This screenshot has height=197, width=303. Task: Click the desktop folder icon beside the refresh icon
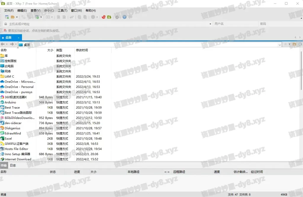click(x=294, y=44)
